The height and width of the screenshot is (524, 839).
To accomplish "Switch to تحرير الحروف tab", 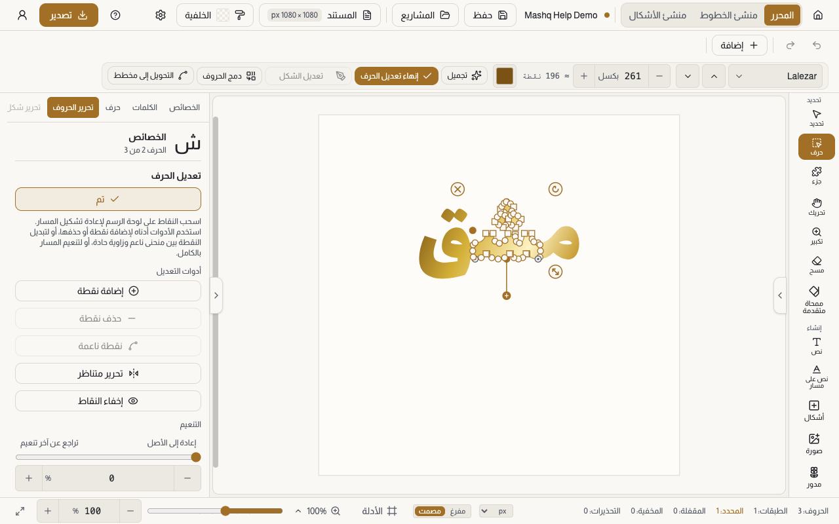I will [73, 107].
